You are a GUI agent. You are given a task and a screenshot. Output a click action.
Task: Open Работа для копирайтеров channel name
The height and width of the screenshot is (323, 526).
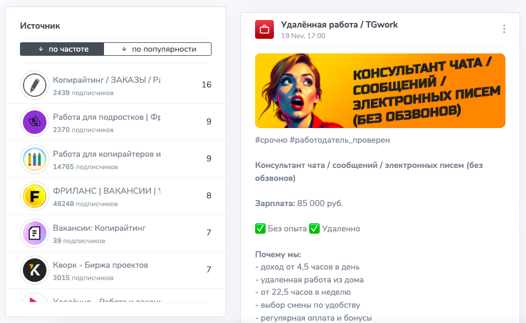click(x=107, y=154)
